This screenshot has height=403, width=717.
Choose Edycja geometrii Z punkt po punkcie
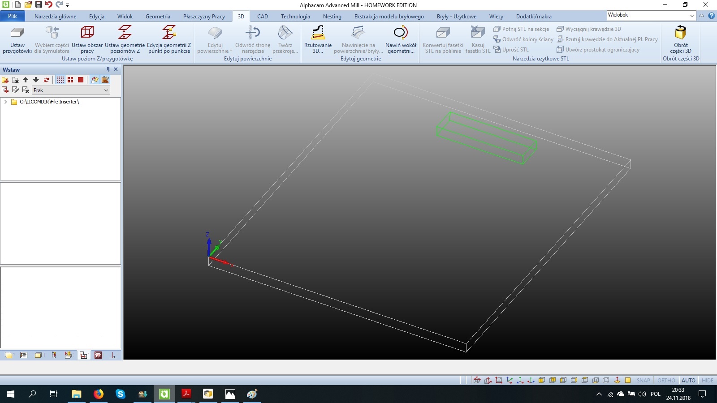pyautogui.click(x=169, y=39)
